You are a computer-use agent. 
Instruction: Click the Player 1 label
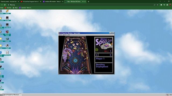[100, 59]
